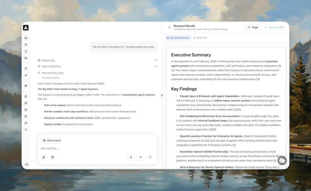Viewport: 311px width, 191px height.
Task: Open the last chat bubble above history icon
Action: coord(26,123)
